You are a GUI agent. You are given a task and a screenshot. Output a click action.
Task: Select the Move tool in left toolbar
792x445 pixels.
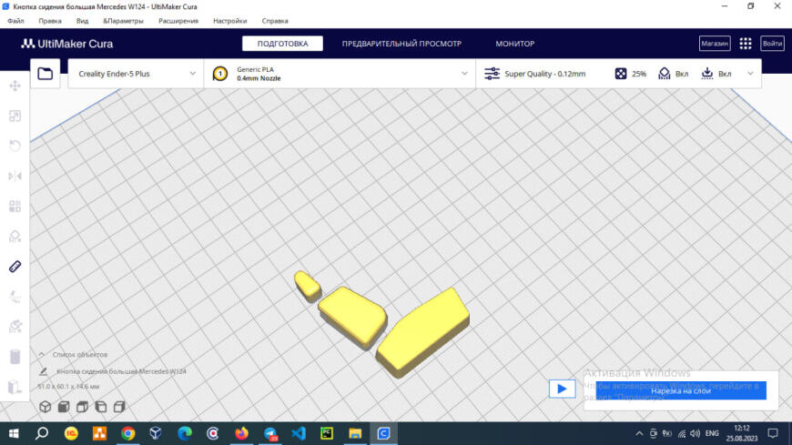[15, 86]
